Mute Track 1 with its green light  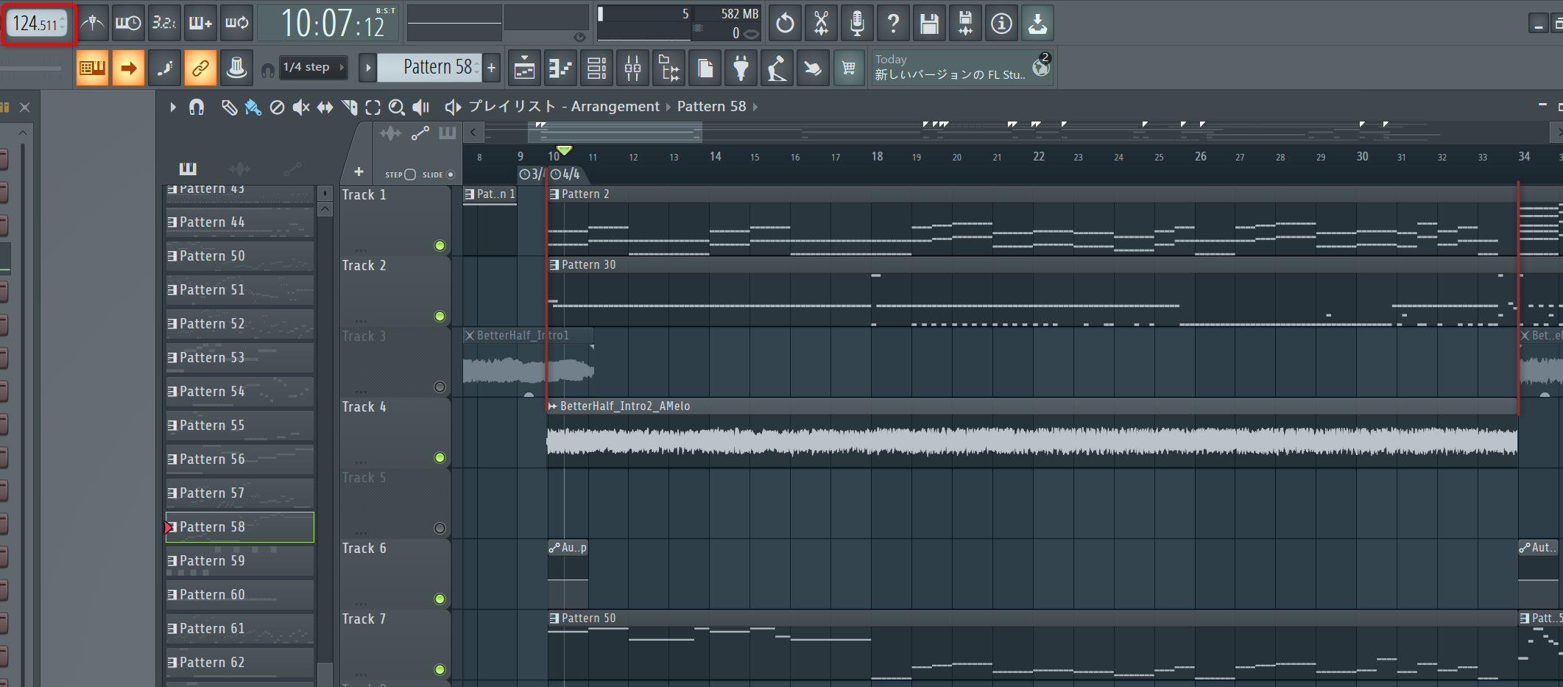(x=440, y=246)
